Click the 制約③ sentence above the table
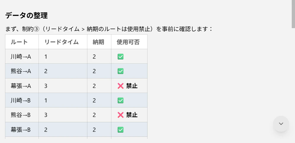 109,29
